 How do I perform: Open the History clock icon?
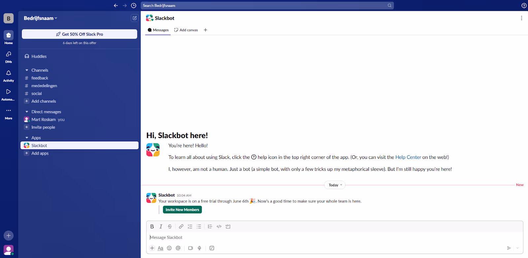(x=134, y=6)
